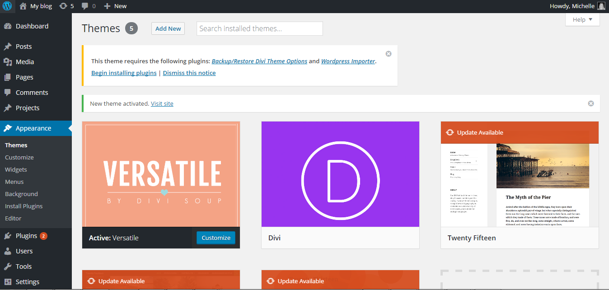Click the Projects pin icon
Viewport: 609px width, 290px height.
tap(8, 108)
